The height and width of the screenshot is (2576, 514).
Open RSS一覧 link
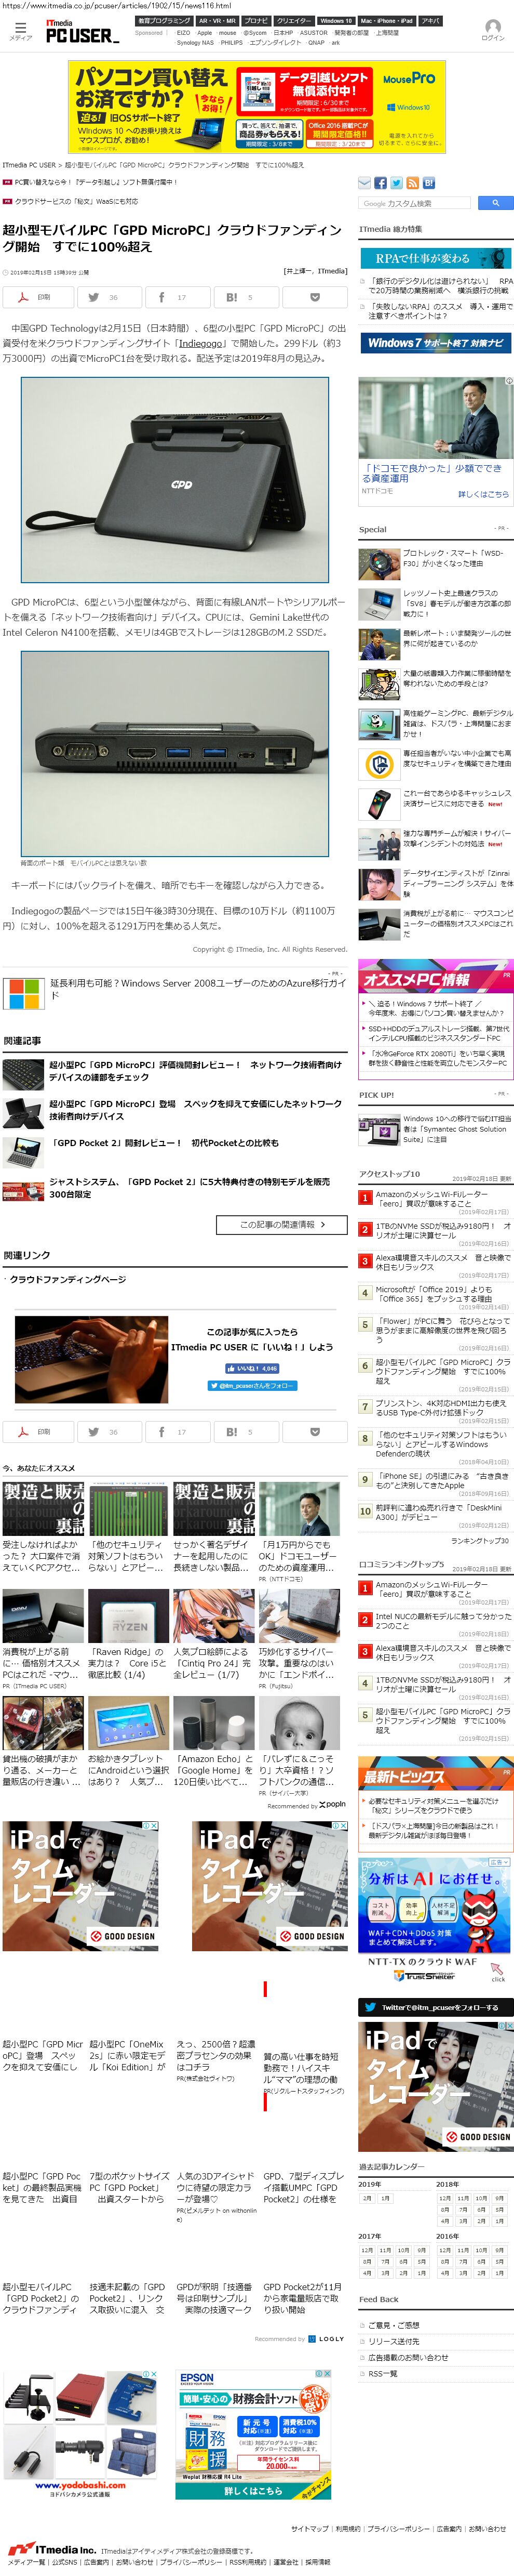382,2373
